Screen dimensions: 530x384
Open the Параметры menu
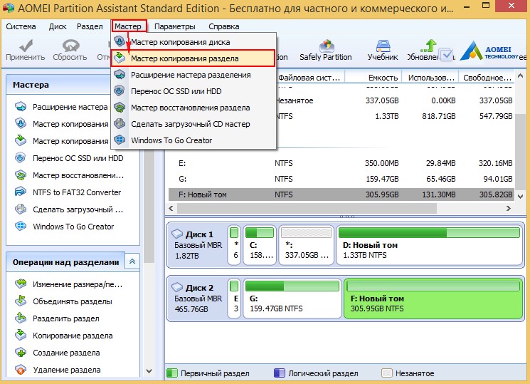(175, 26)
